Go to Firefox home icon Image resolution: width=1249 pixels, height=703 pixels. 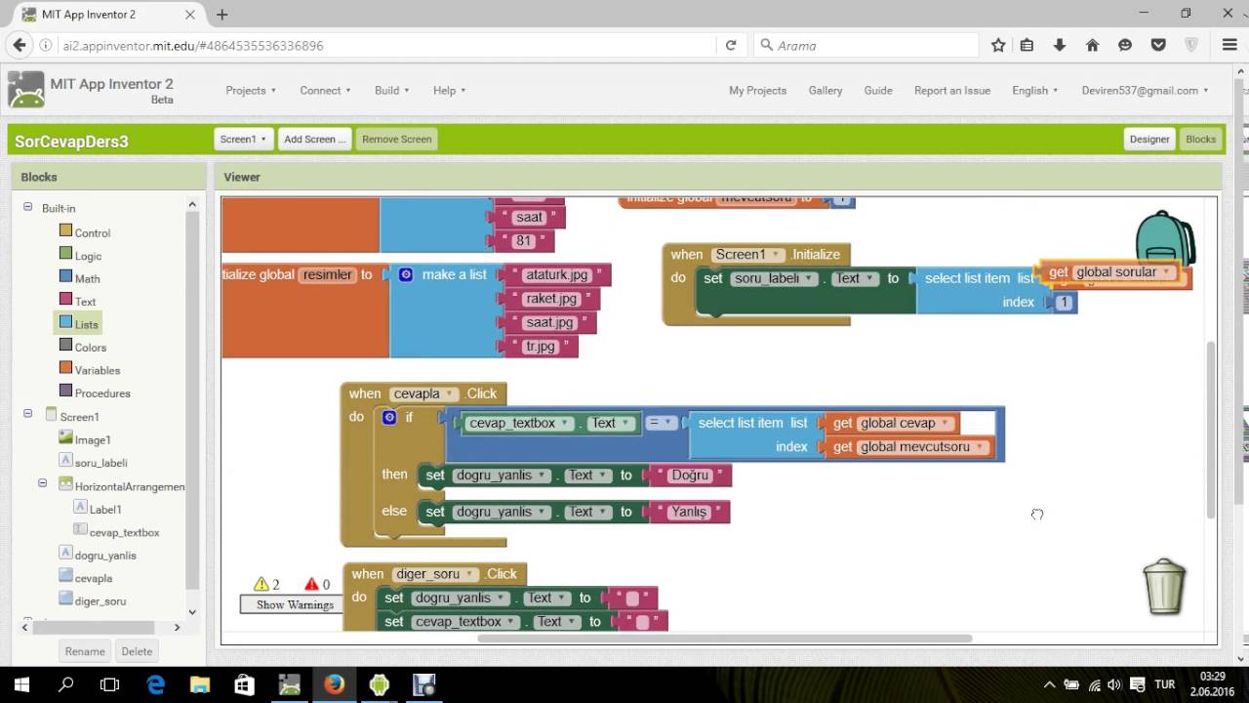1092,45
